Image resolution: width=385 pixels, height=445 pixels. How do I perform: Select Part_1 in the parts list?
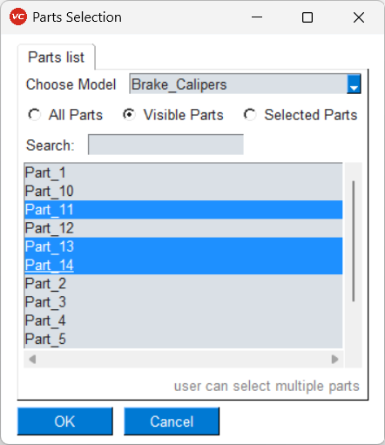coord(184,172)
